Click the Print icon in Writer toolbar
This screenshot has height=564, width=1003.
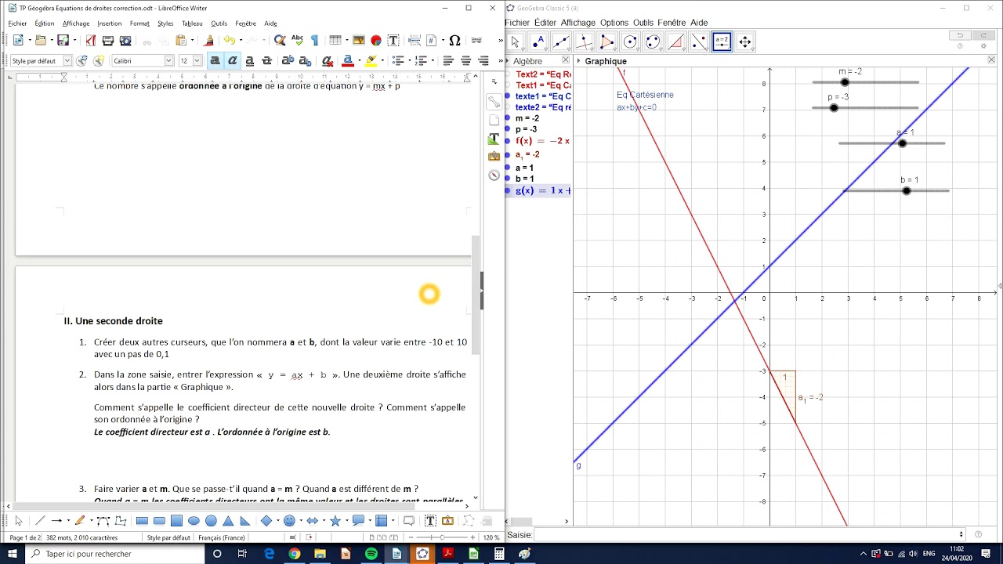(108, 41)
